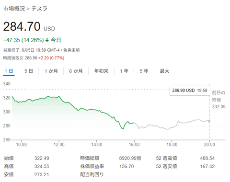Open the 免責条項 disclaimer link
The image size is (230, 182).
point(71,50)
